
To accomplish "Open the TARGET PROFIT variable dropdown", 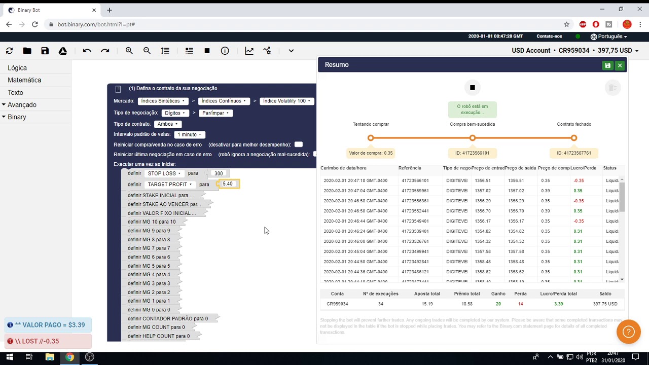I will [x=170, y=185].
